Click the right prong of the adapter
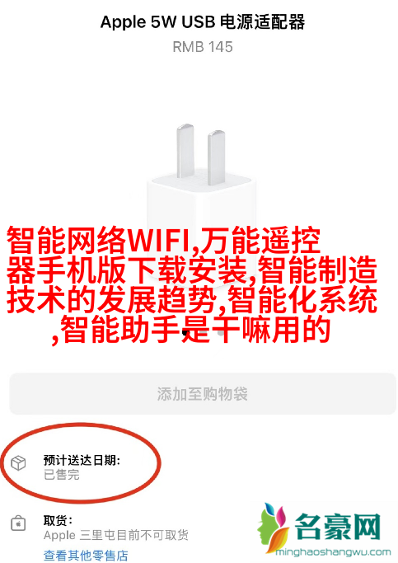This screenshot has width=398, height=563. pyautogui.click(x=217, y=157)
